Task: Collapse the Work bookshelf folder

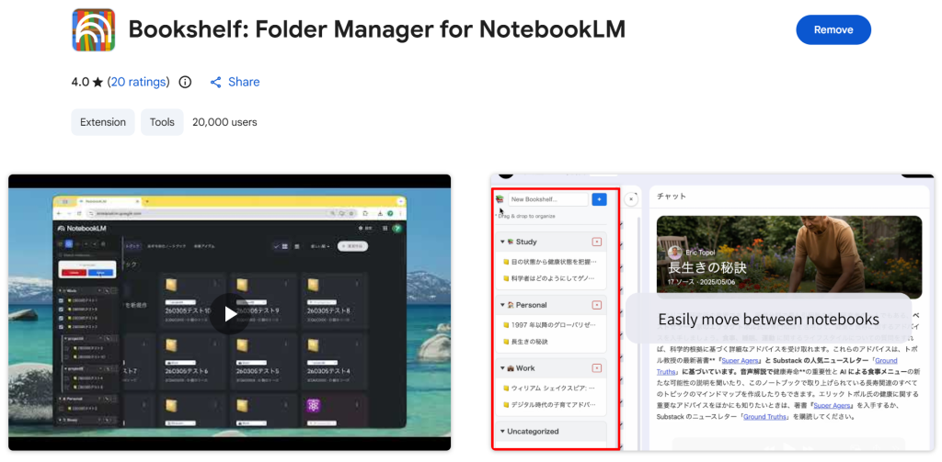Action: coord(502,368)
